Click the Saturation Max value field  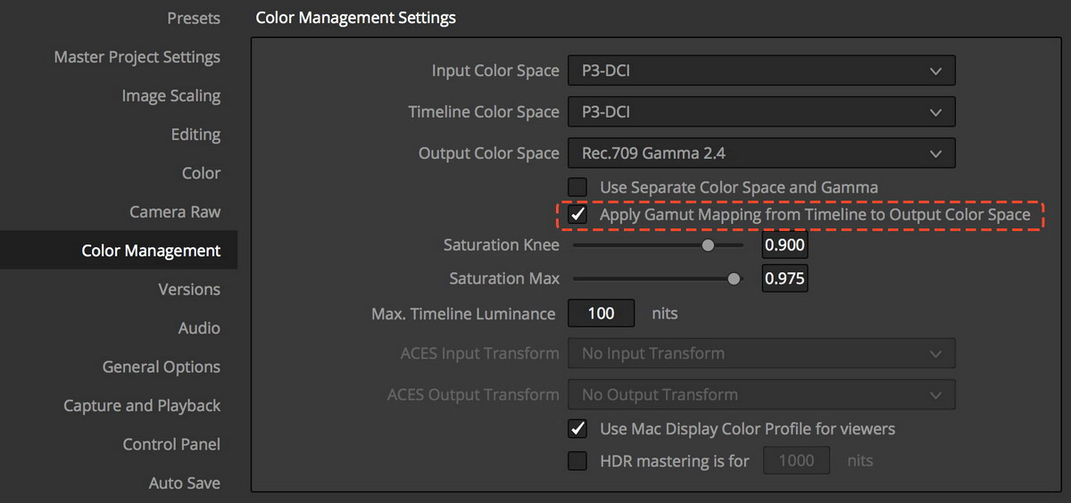coord(785,279)
